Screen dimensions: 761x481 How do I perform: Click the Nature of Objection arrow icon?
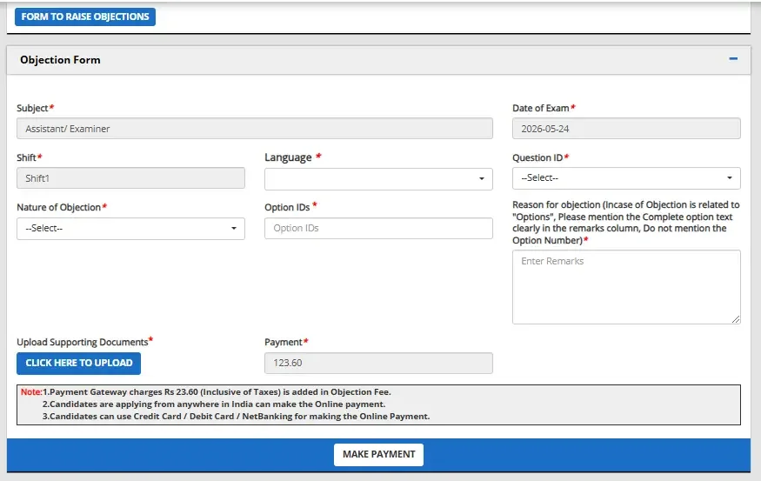tap(233, 228)
